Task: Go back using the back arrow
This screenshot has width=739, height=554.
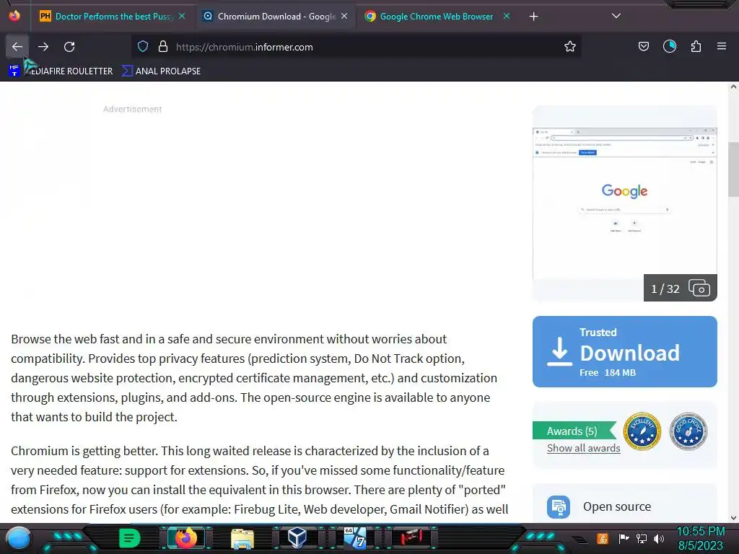Action: pyautogui.click(x=17, y=47)
